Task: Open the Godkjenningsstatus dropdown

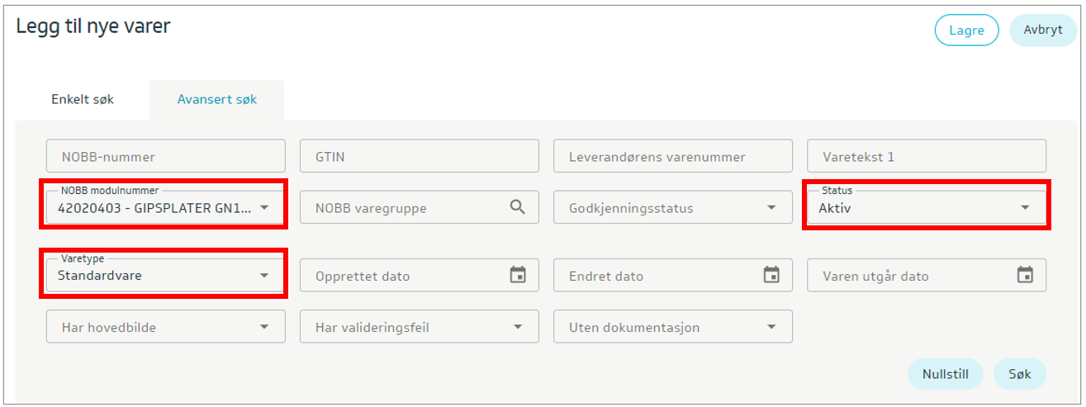Action: pyautogui.click(x=771, y=208)
